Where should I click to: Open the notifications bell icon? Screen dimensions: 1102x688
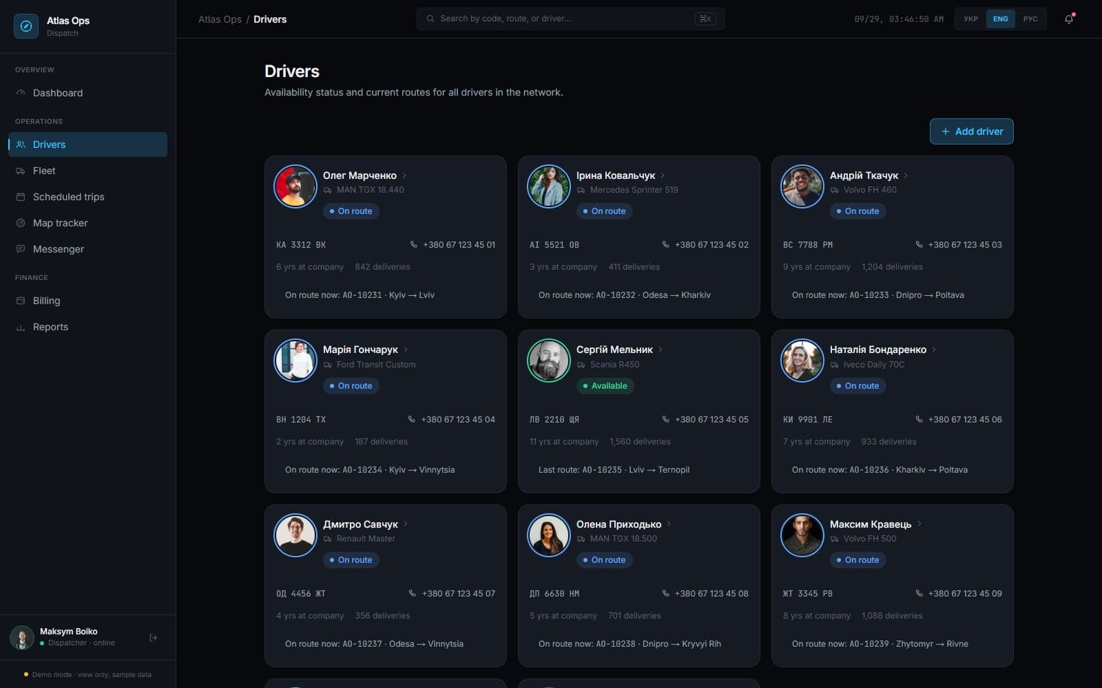point(1069,19)
